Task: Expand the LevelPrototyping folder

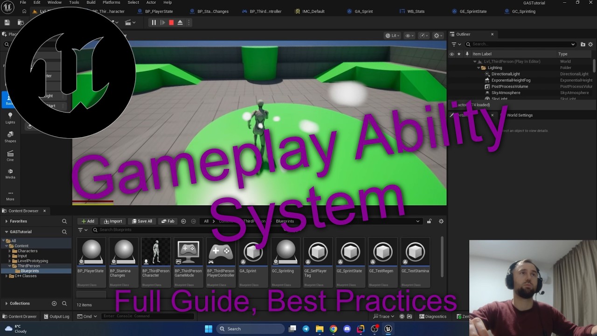Action: [9, 261]
